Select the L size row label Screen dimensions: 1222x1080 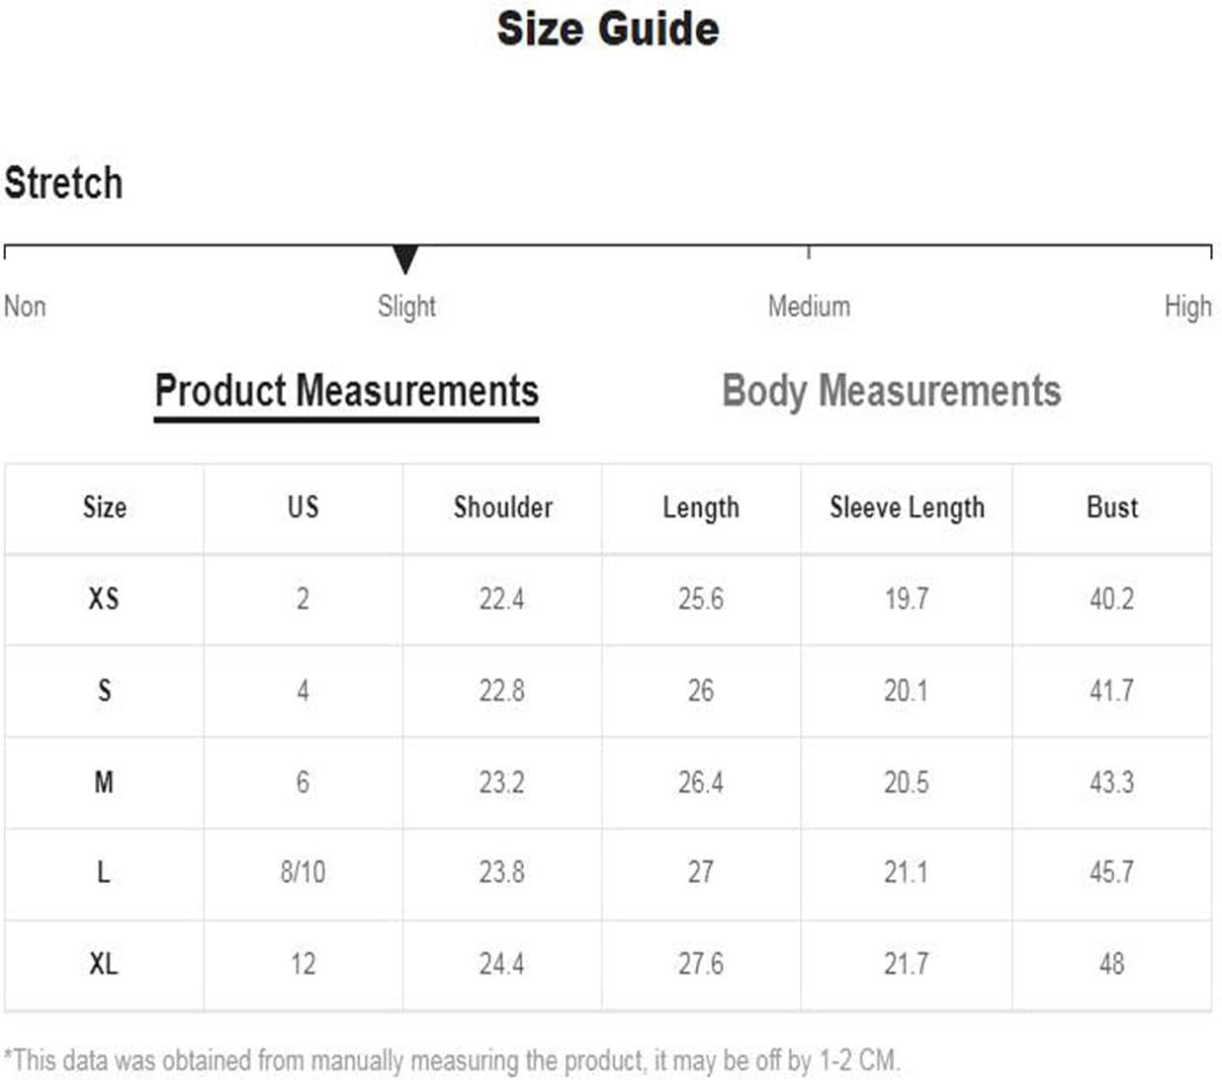[x=104, y=872]
